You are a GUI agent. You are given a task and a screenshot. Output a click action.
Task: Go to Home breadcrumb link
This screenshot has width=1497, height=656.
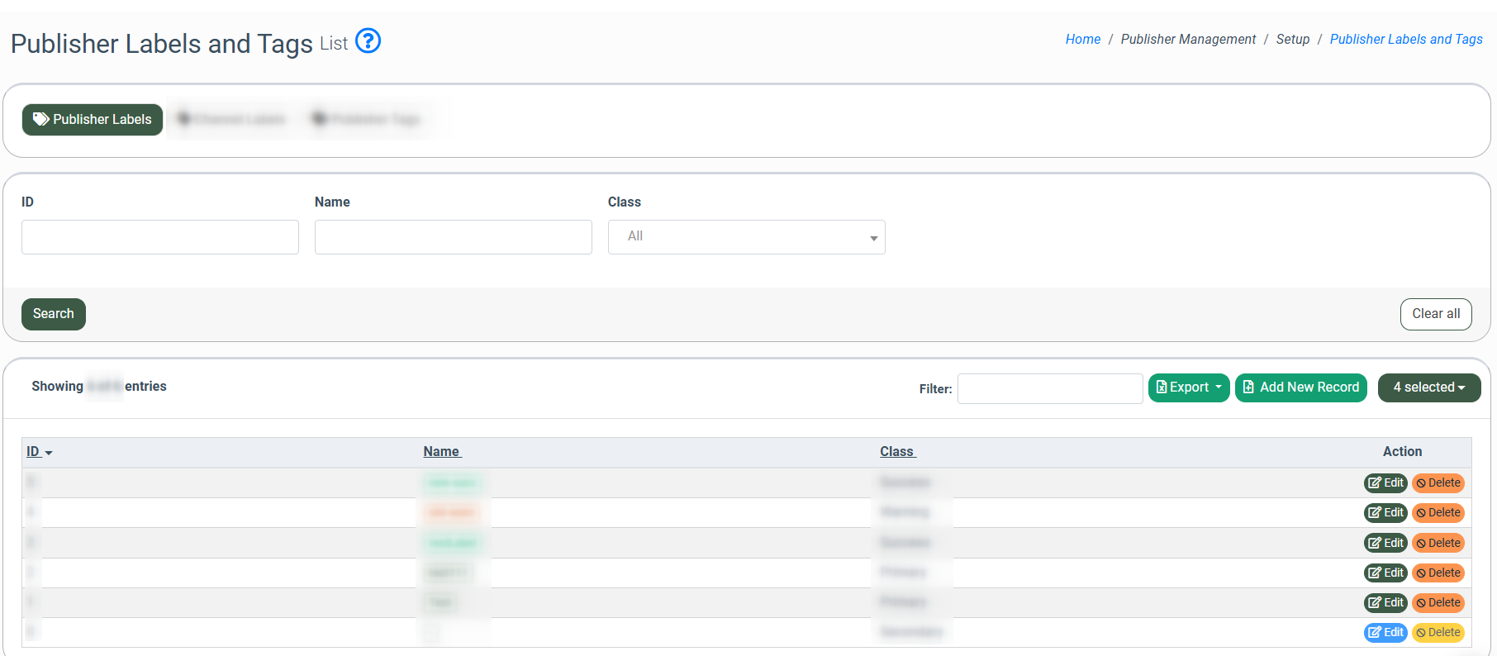pos(1082,40)
